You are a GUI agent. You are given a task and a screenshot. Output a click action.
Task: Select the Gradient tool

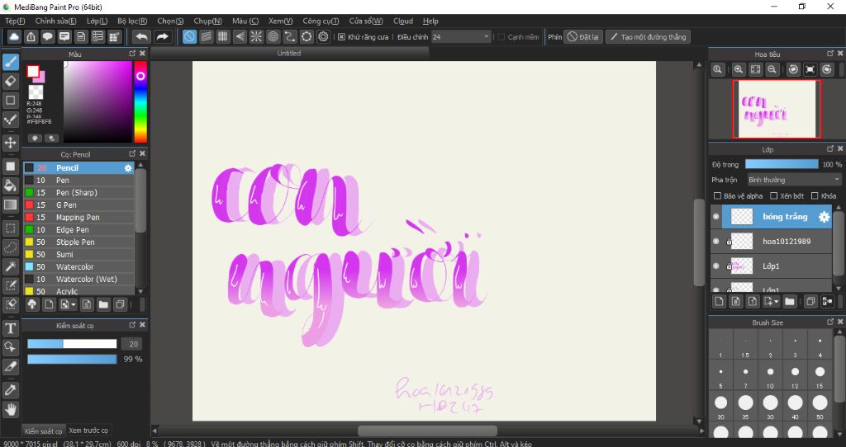coord(10,205)
